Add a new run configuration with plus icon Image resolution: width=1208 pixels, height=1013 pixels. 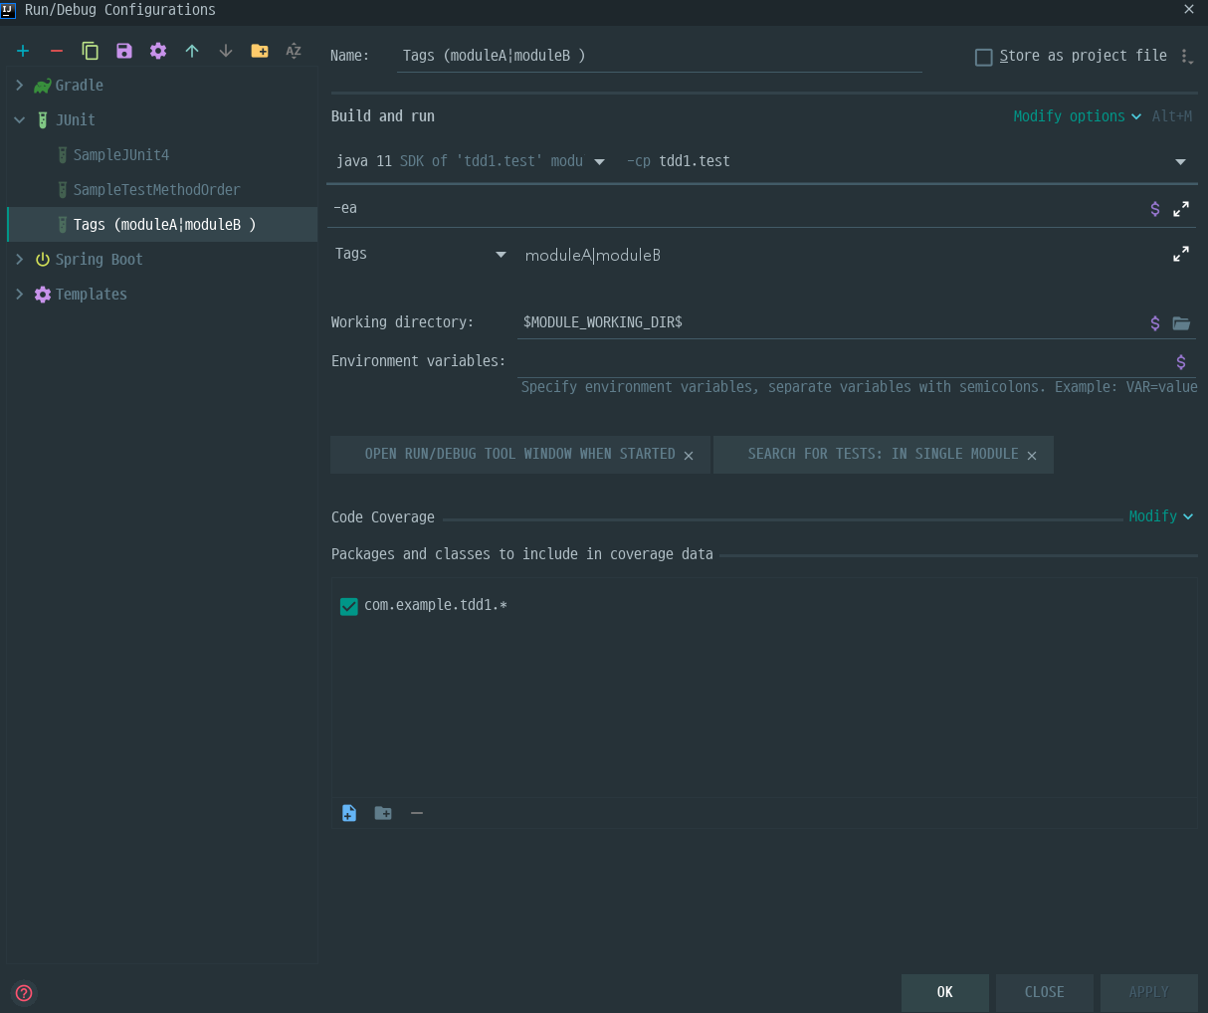(23, 51)
